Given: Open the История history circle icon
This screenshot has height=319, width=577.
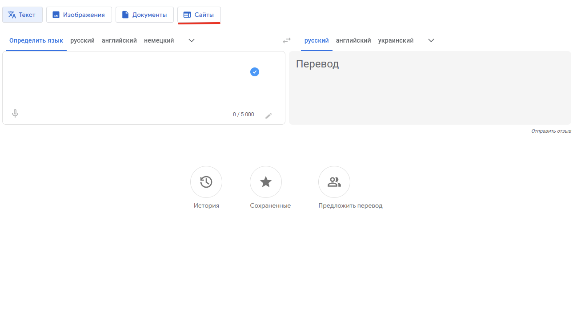Looking at the screenshot, I should (x=206, y=182).
